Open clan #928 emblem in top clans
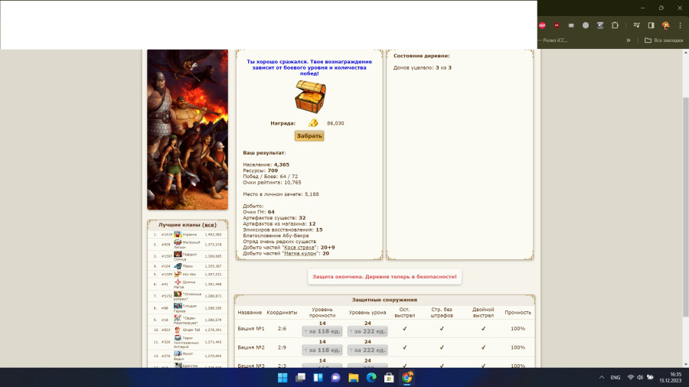The width and height of the screenshot is (689, 387). click(178, 242)
